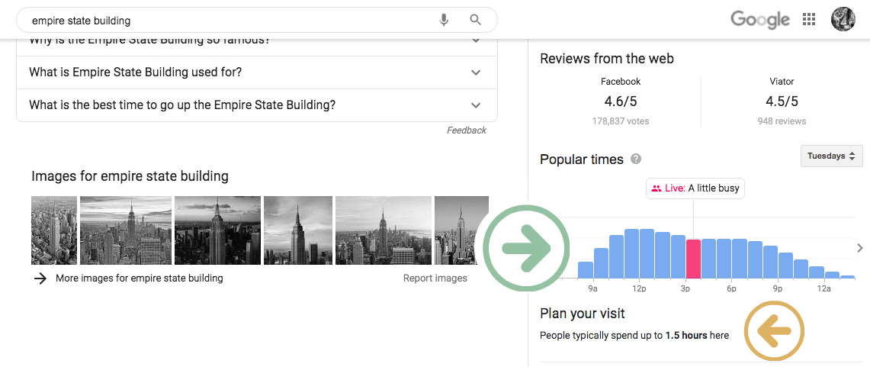Click Report images link

[435, 278]
